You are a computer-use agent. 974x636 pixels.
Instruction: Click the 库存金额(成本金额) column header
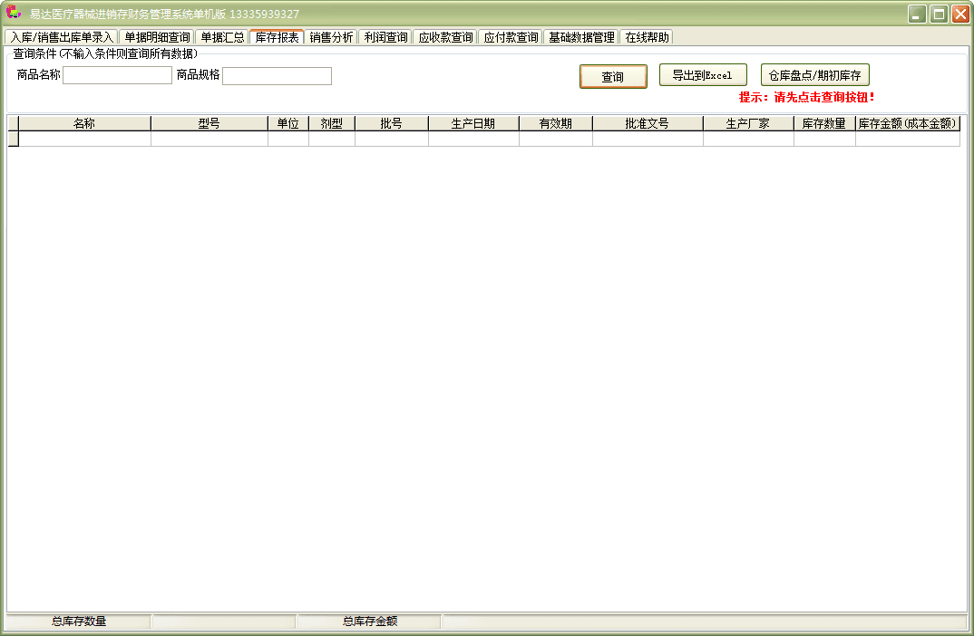click(x=908, y=123)
